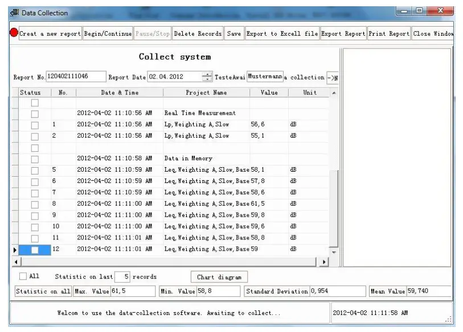The width and height of the screenshot is (463, 332).
Task: Minimize the Data Collection window
Action: coord(404,11)
